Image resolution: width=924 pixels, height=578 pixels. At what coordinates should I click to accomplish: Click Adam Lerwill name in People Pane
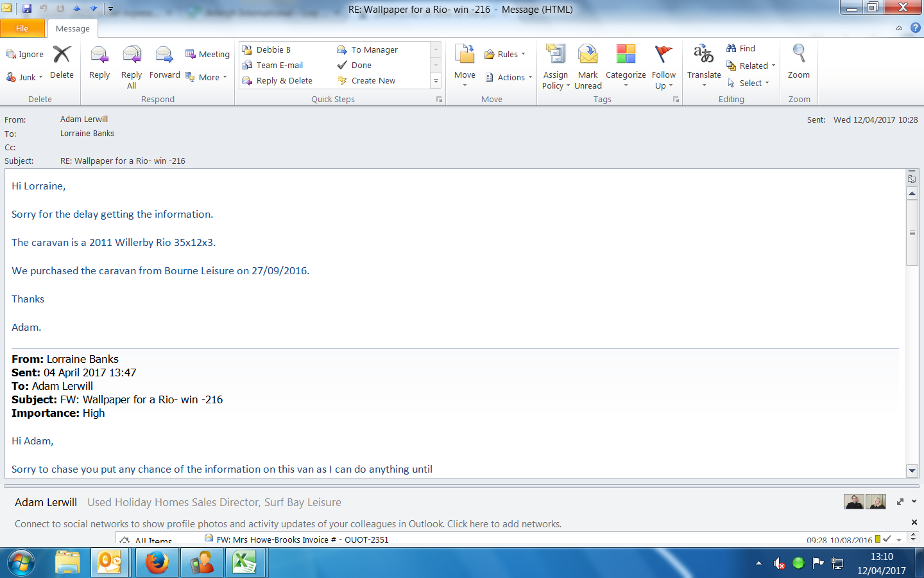46,502
